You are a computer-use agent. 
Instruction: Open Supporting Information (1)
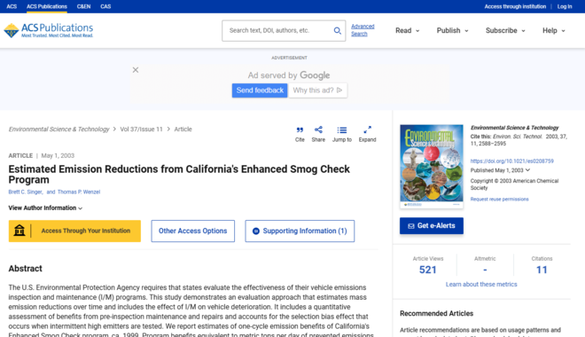pyautogui.click(x=300, y=231)
